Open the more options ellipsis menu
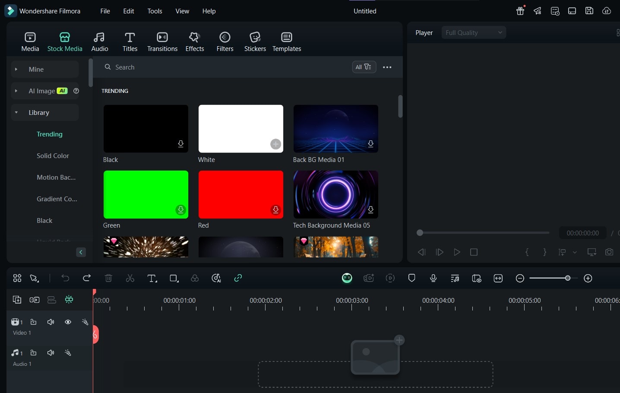The image size is (620, 393). 387,67
